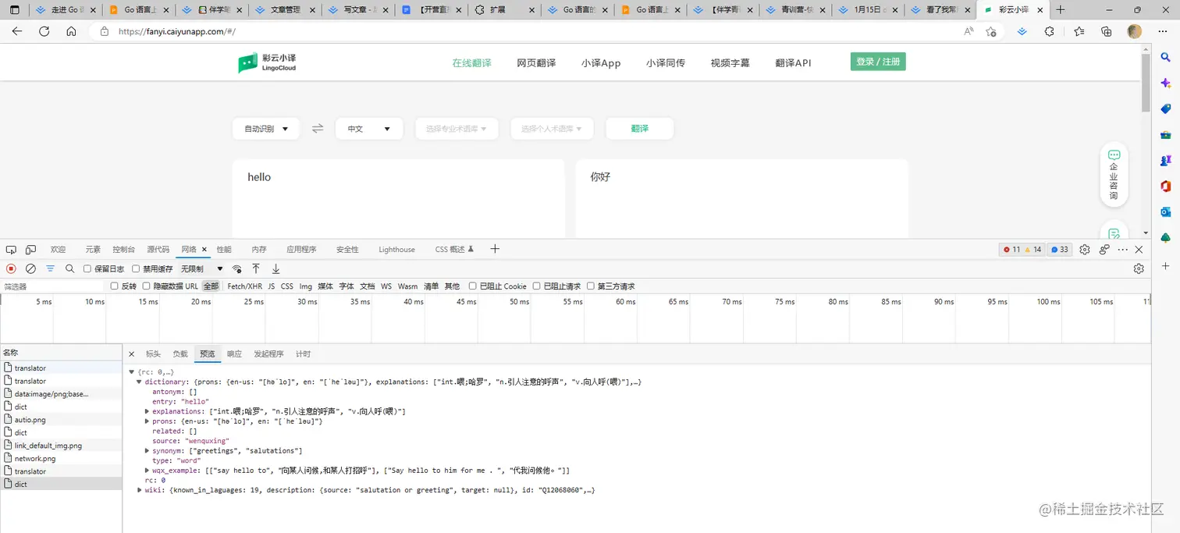Click the 33 issues counter badge
This screenshot has width=1180, height=533.
click(x=1059, y=250)
